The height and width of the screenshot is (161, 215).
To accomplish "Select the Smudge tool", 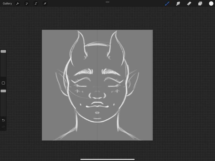I will pyautogui.click(x=178, y=3).
